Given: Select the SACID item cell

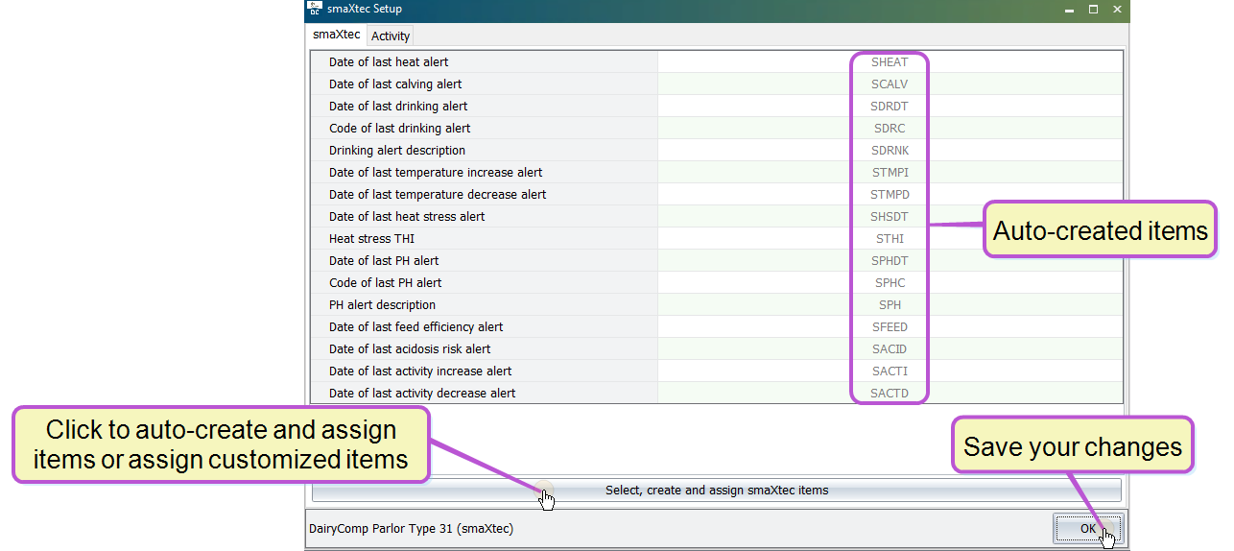Looking at the screenshot, I should (x=890, y=348).
